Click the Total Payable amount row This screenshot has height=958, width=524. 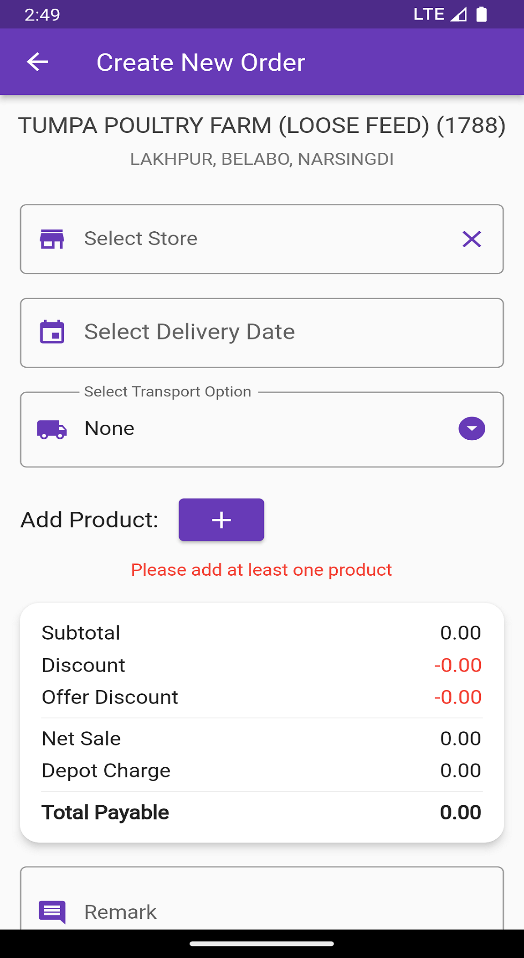(x=262, y=812)
